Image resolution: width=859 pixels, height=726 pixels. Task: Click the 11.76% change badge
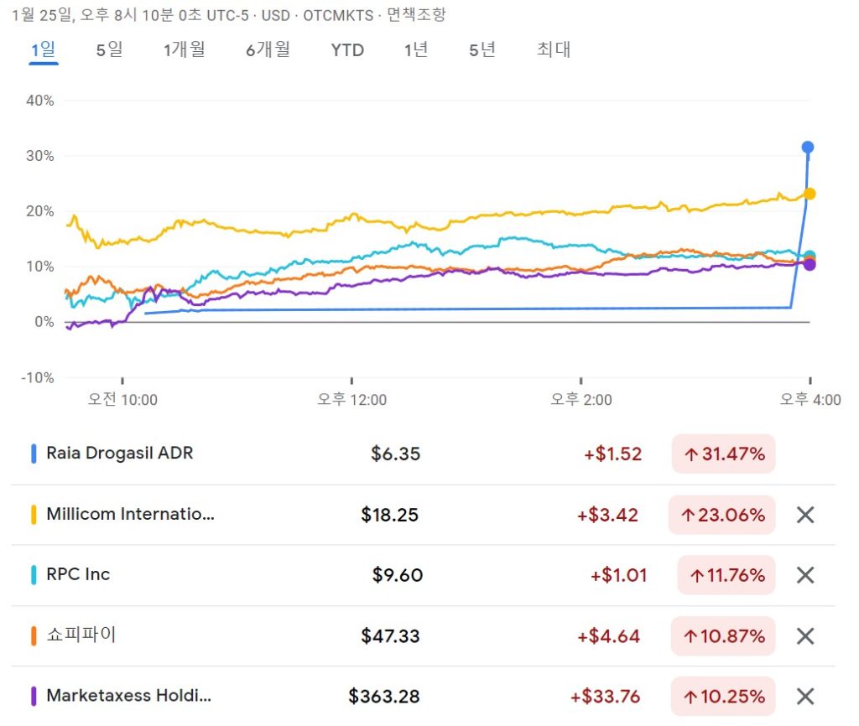click(726, 575)
